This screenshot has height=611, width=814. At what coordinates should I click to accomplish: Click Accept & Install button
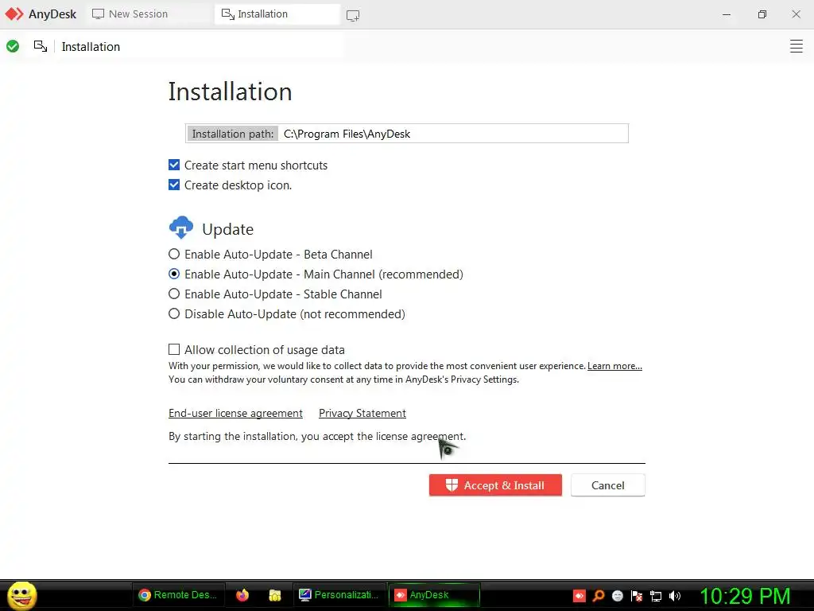click(495, 485)
